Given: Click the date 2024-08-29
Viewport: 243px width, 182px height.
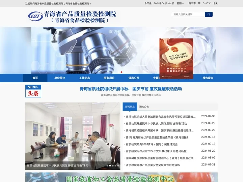Looking at the screenshot, I should tap(208, 151).
